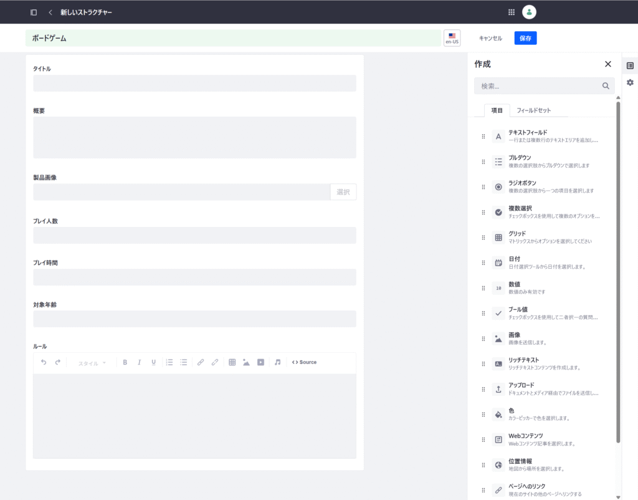Open the user avatar menu
Screen dimensions: 638x500
tap(529, 12)
